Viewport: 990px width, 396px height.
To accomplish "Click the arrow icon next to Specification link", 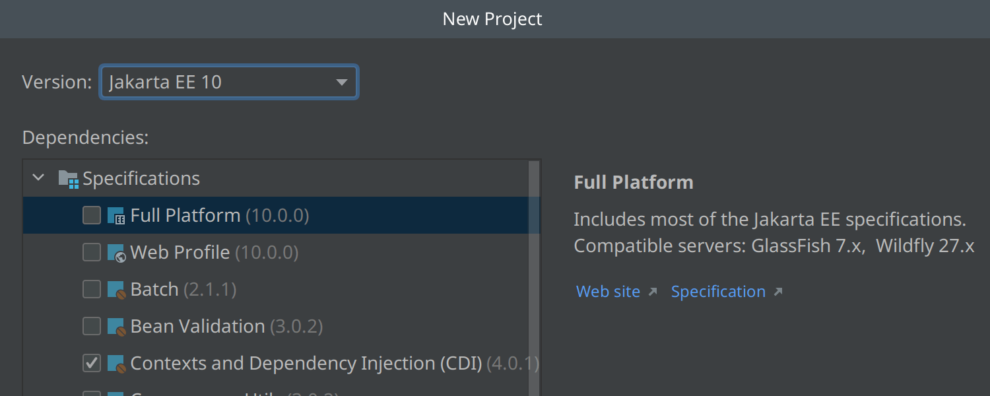I will coord(777,292).
